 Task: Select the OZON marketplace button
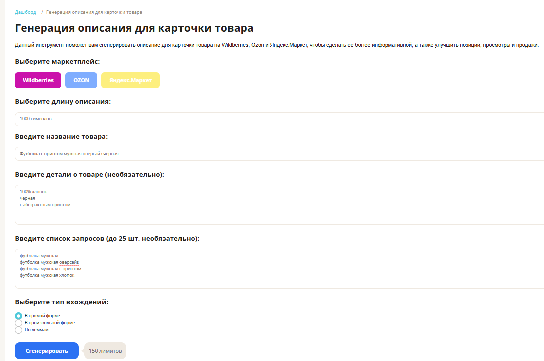pyautogui.click(x=81, y=80)
